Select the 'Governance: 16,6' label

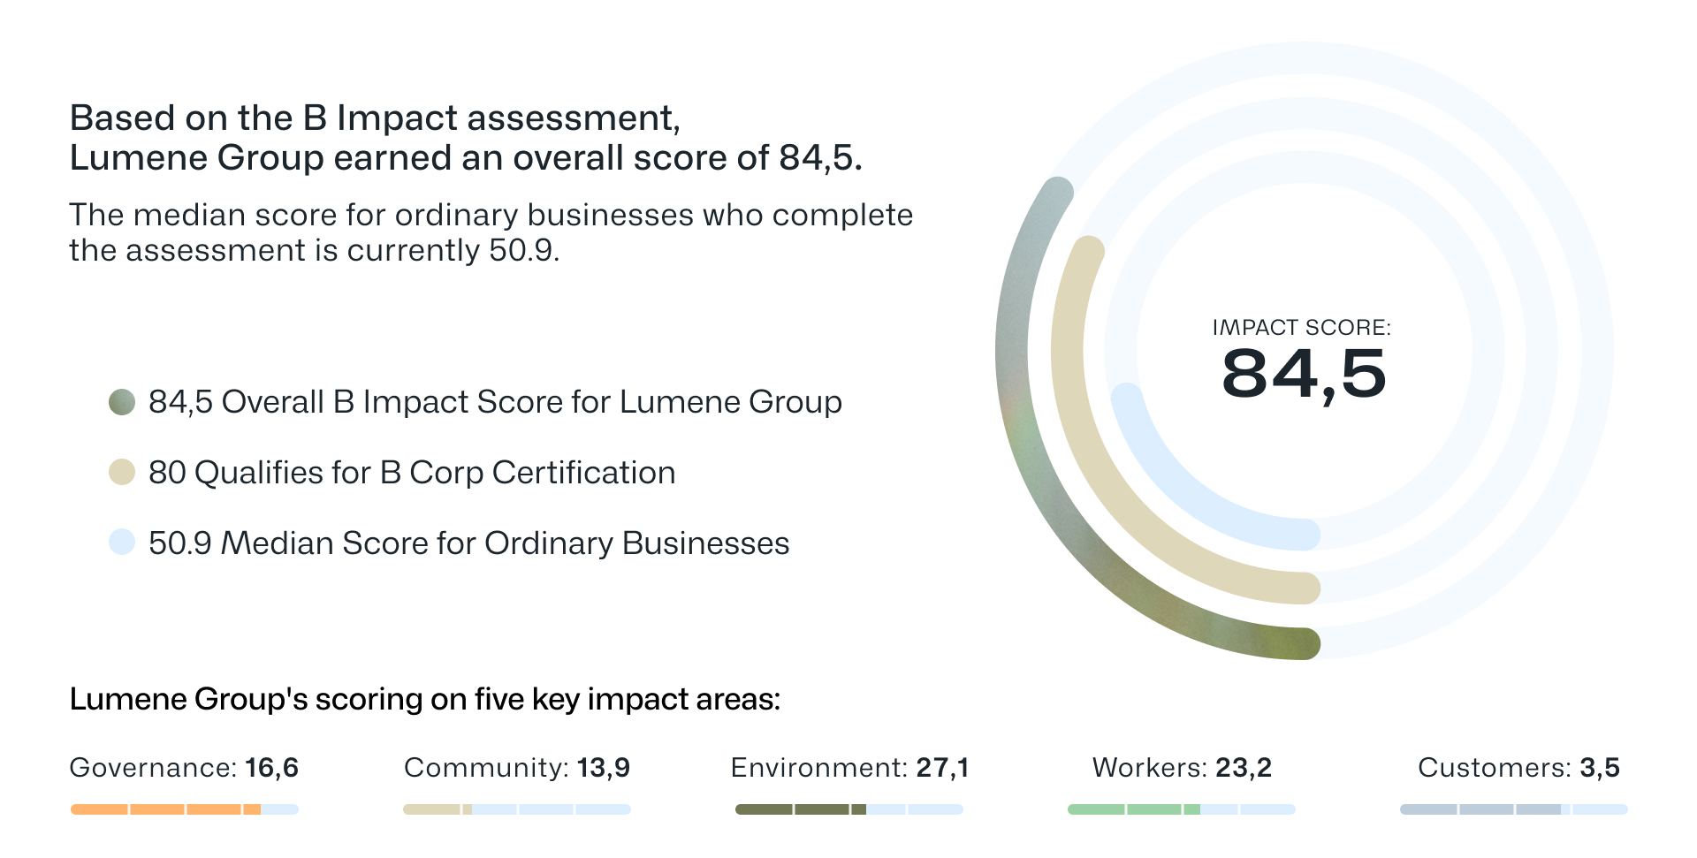184,768
